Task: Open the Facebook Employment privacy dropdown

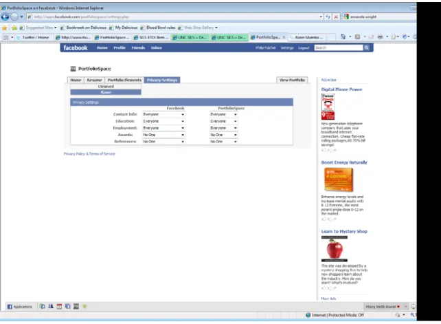Action: 163,128
